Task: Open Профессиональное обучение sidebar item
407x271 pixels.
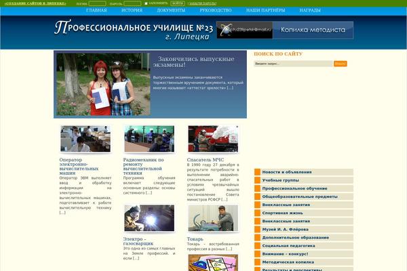Action: [x=304, y=188]
